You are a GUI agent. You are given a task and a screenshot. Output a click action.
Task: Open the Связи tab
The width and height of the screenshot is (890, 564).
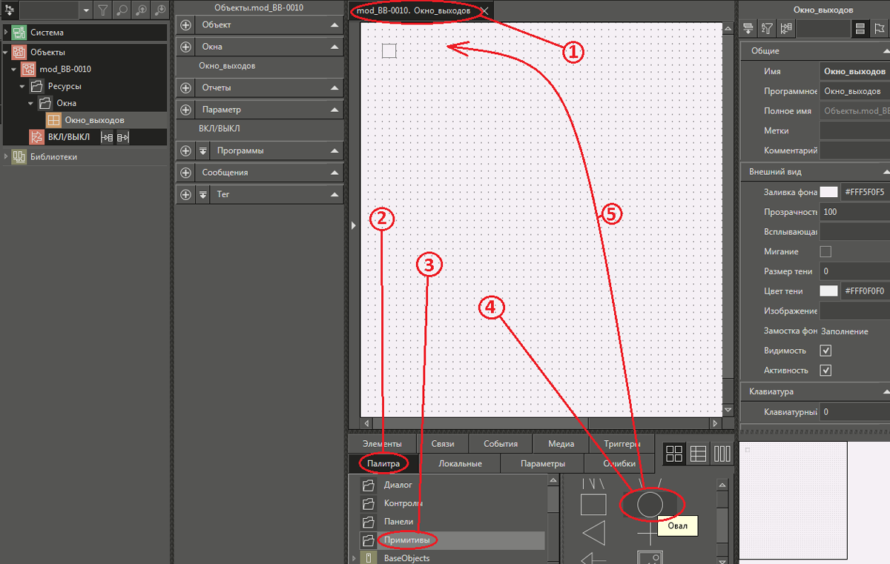(443, 443)
